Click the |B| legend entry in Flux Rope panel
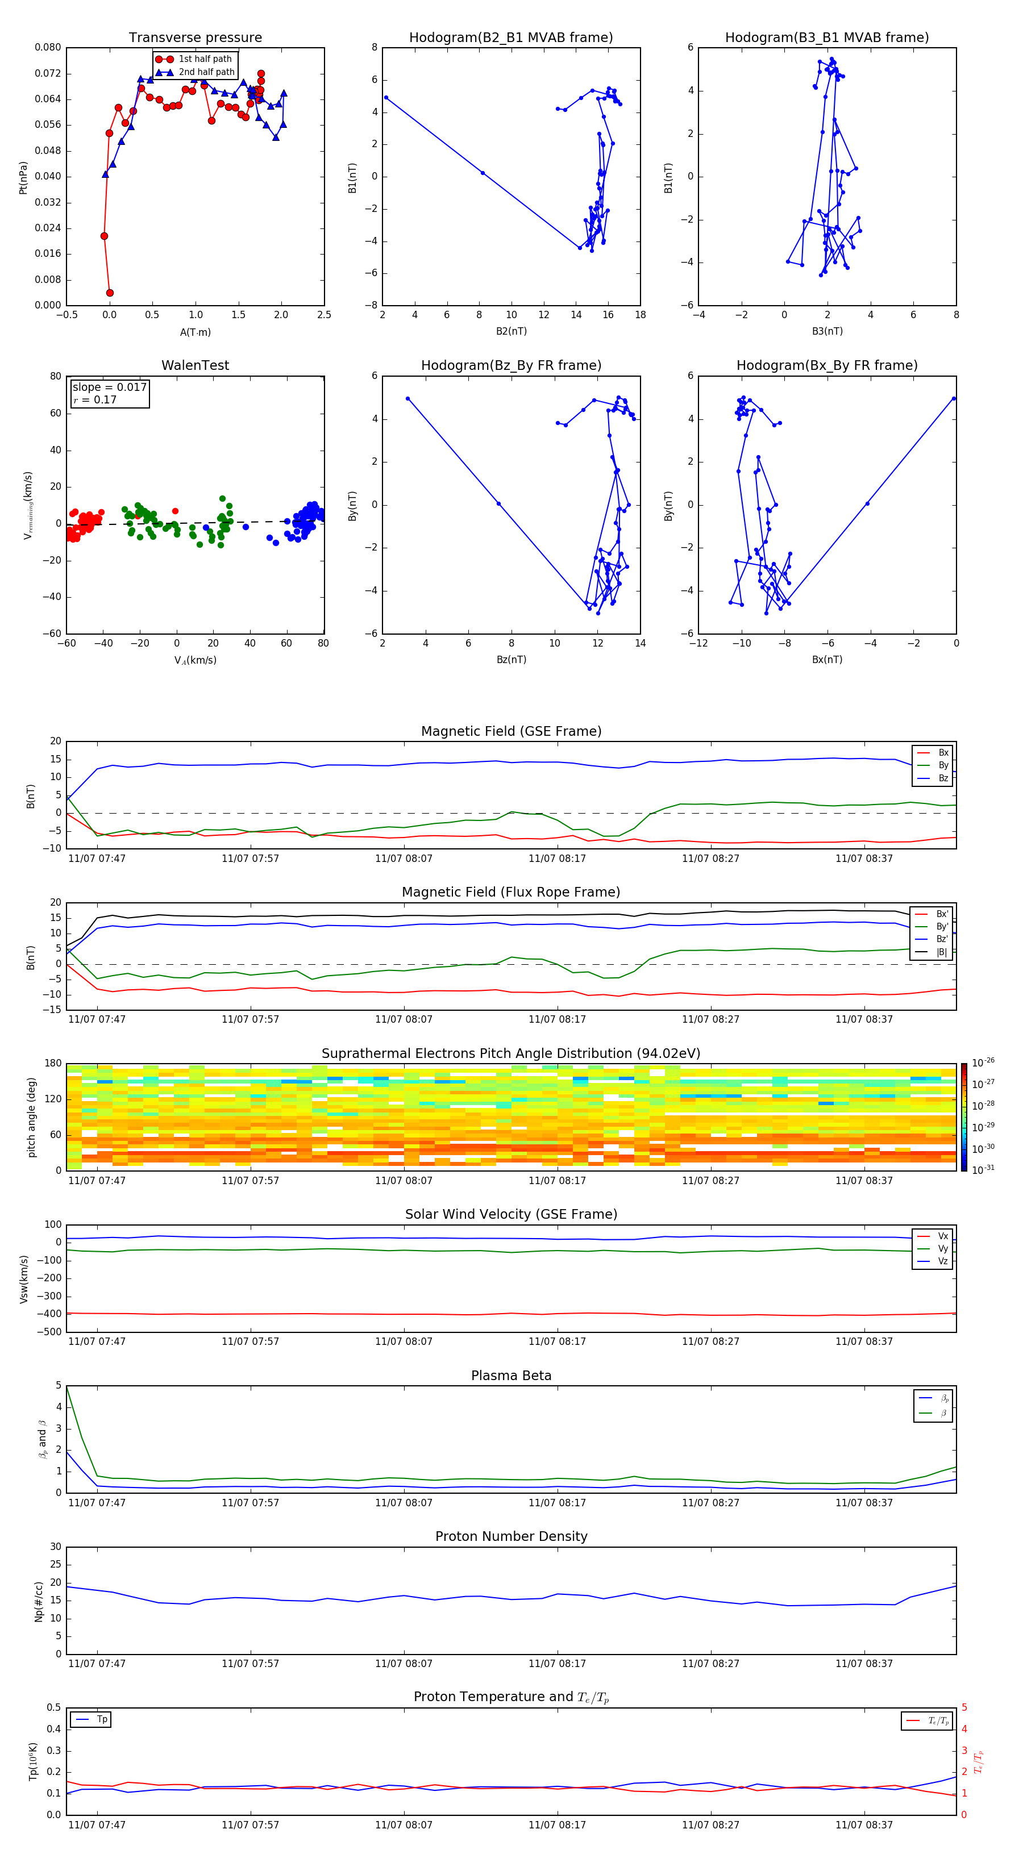 click(x=933, y=952)
